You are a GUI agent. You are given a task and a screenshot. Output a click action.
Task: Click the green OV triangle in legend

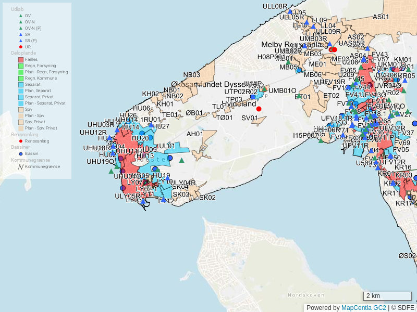21,16
